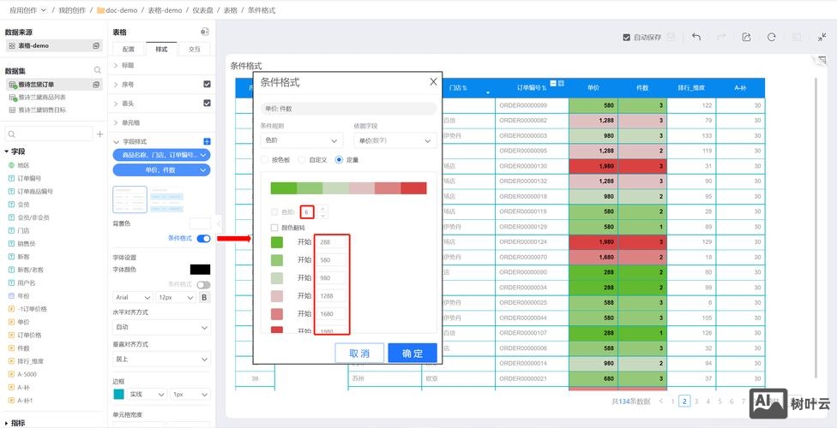This screenshot has width=837, height=428.
Task: Collapse the 字段样式 section
Action: tap(117, 142)
